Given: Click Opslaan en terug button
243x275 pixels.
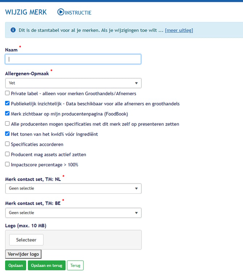Looking at the screenshot, I should [x=46, y=265].
